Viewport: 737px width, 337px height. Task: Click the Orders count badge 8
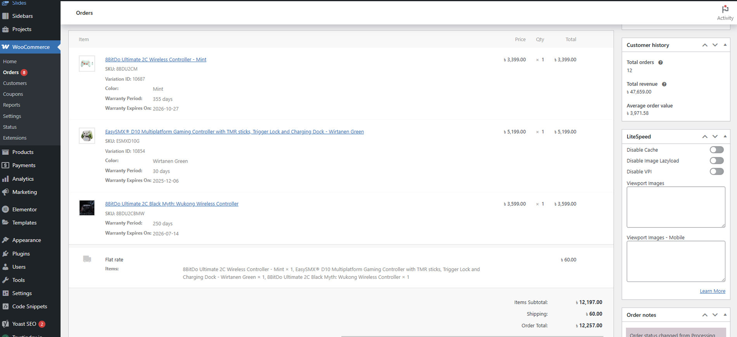24,72
